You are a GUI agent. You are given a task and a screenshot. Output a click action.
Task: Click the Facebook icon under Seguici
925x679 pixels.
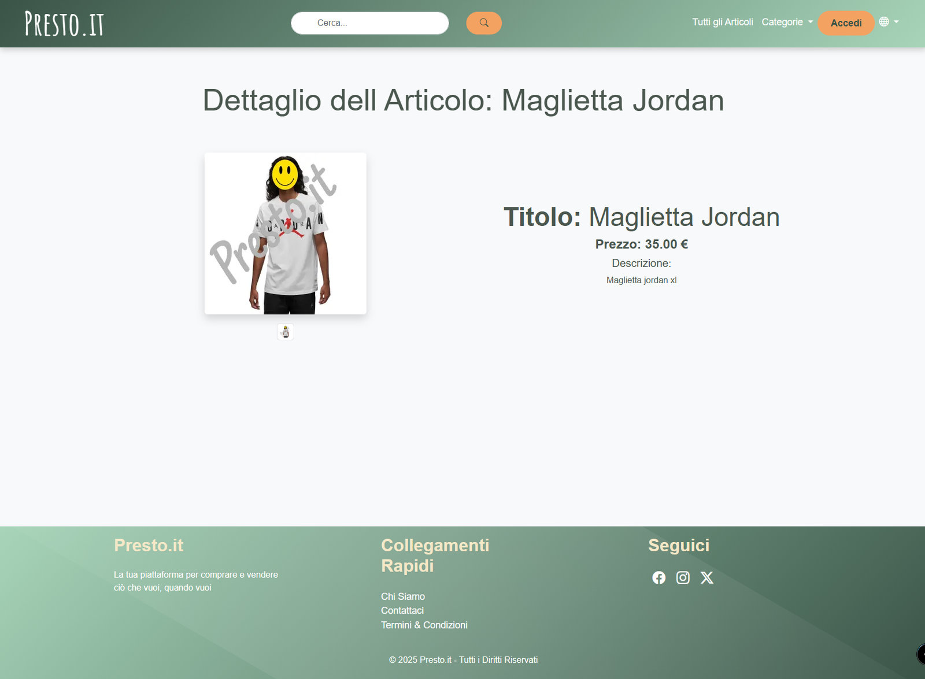coord(658,577)
